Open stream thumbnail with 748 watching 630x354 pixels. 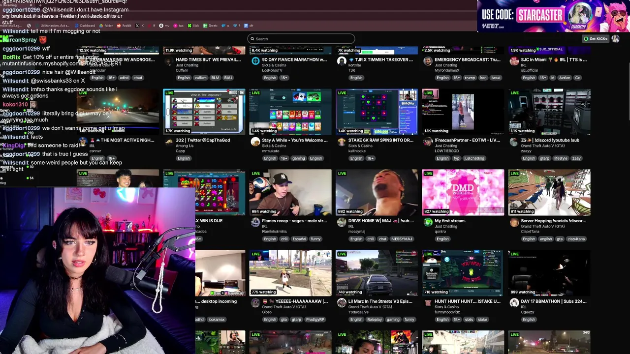[x=377, y=273]
